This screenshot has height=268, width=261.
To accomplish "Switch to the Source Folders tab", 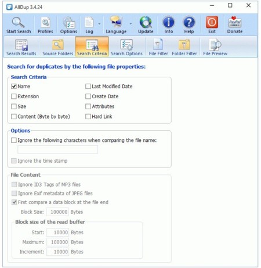I will click(57, 47).
